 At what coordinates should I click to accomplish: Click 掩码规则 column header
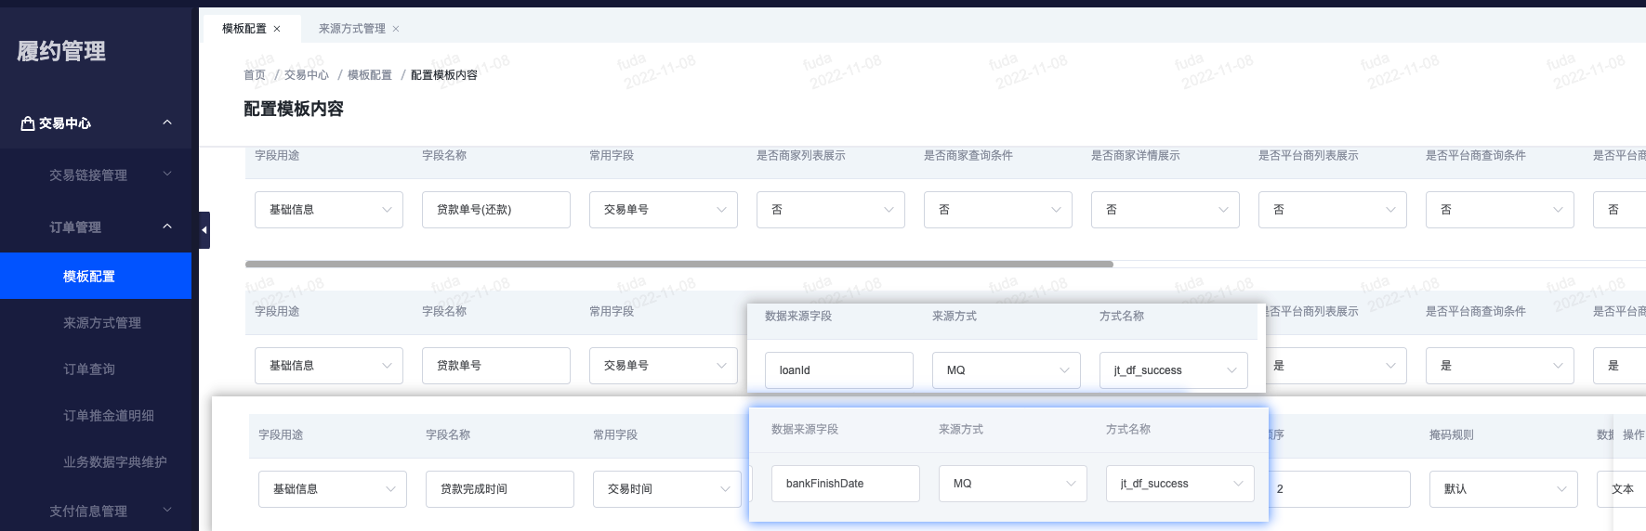point(1452,434)
